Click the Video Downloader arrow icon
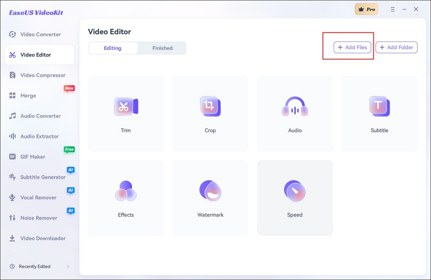This screenshot has width=431, height=280. point(12,238)
